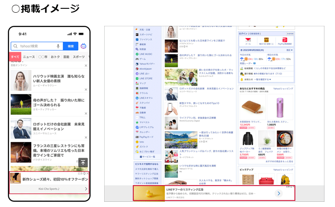335x207 pixels.
Task: Open the Yahoo!ショッピング link above recommended products
Action: [x=283, y=89]
